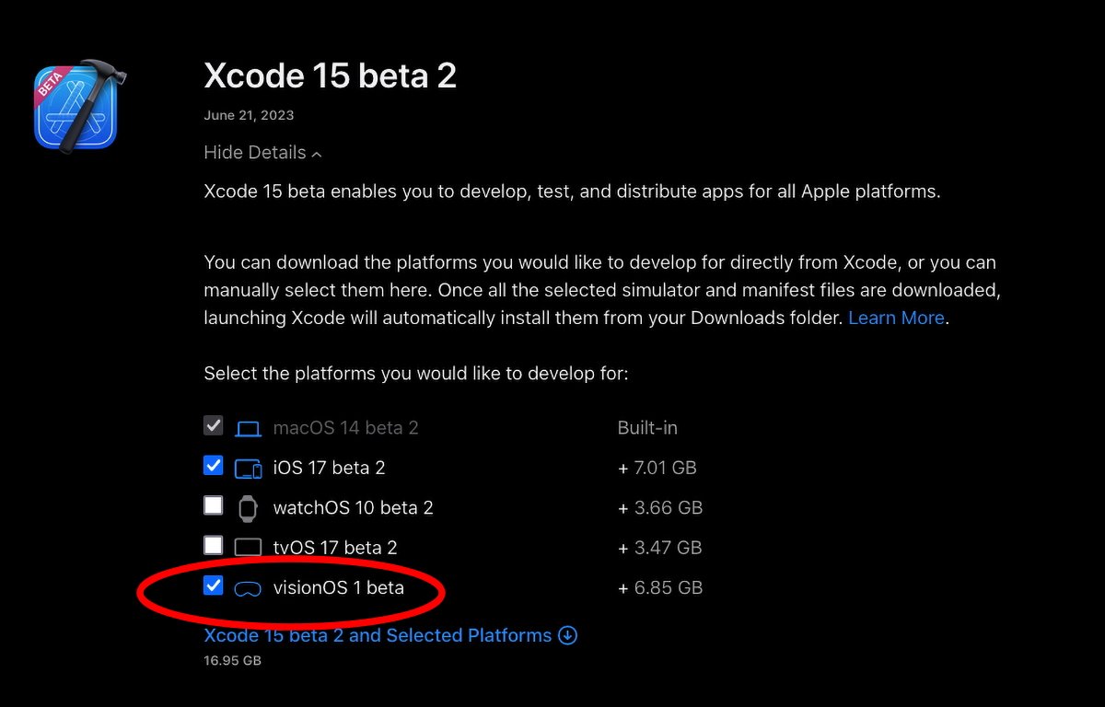Click the circular download arrow icon
Viewport: 1105px width, 707px height.
568,635
